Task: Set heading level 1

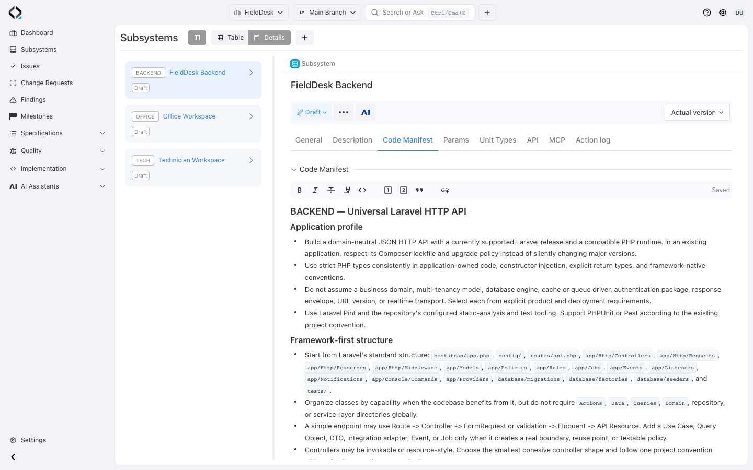Action: click(388, 190)
